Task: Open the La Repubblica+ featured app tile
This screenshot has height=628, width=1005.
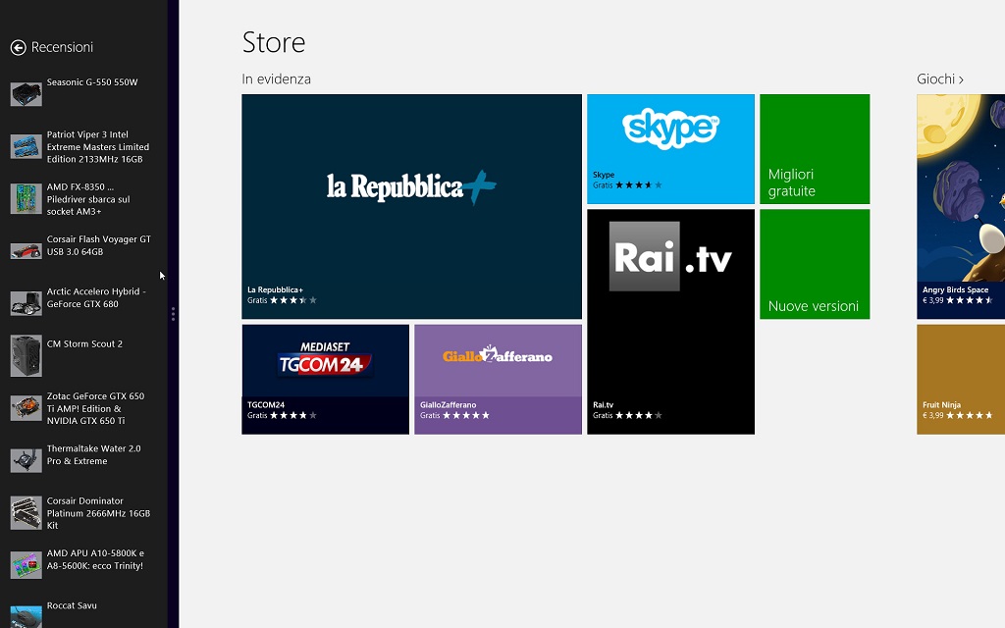Action: click(x=411, y=206)
